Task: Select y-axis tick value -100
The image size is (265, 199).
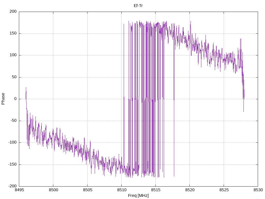Action: pos(12,143)
